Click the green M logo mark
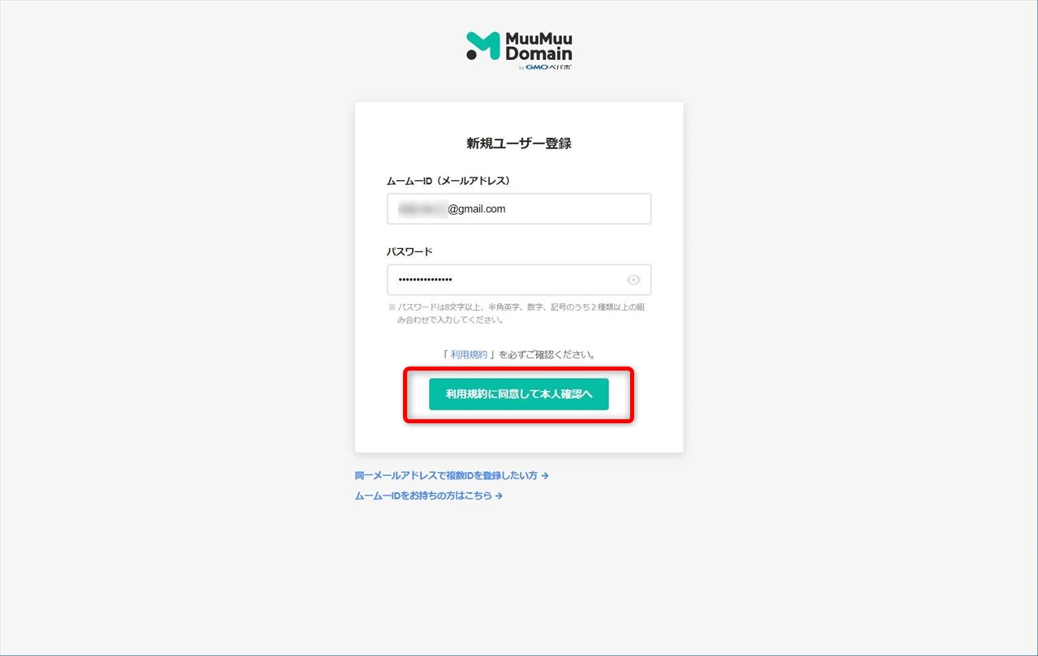 (483, 46)
